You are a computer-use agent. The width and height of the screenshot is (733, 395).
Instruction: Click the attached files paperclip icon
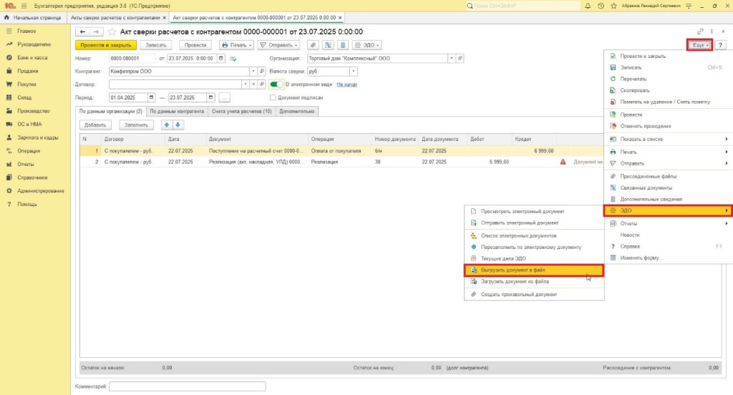pyautogui.click(x=313, y=44)
